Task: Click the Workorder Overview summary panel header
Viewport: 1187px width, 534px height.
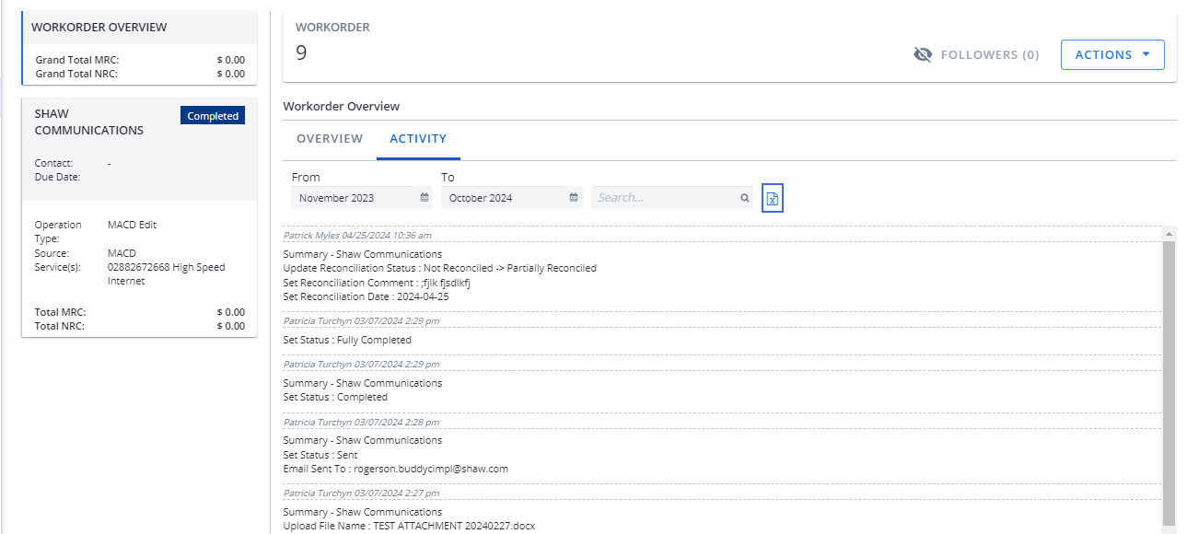Action: point(99,28)
